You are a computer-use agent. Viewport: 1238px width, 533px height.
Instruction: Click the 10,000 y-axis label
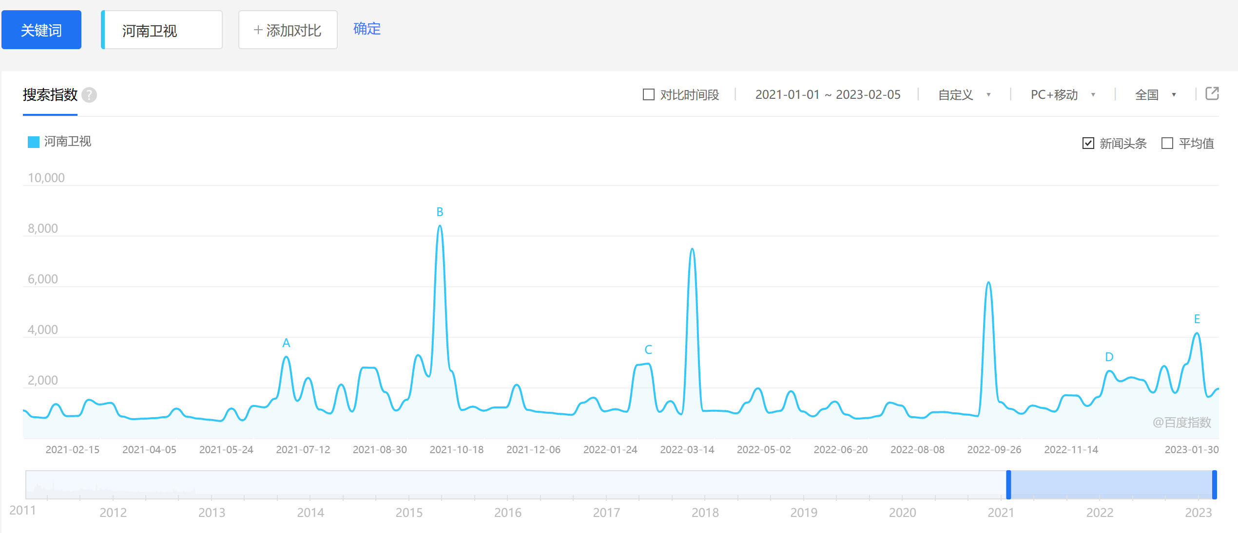(46, 178)
